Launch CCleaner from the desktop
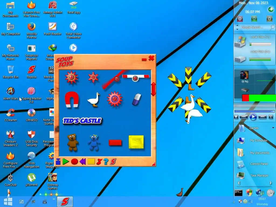The width and height of the screenshot is (276, 207). (11, 115)
